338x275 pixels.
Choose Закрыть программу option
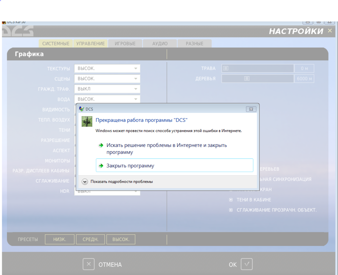pos(175,165)
